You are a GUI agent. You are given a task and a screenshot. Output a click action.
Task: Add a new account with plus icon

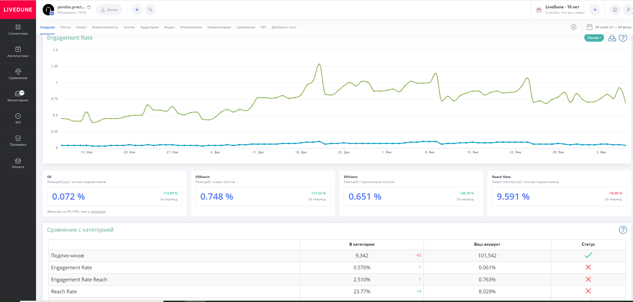[x=137, y=10]
